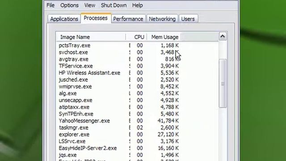
Task: Click the 1,496 K memory value
Action: pyautogui.click(x=169, y=155)
